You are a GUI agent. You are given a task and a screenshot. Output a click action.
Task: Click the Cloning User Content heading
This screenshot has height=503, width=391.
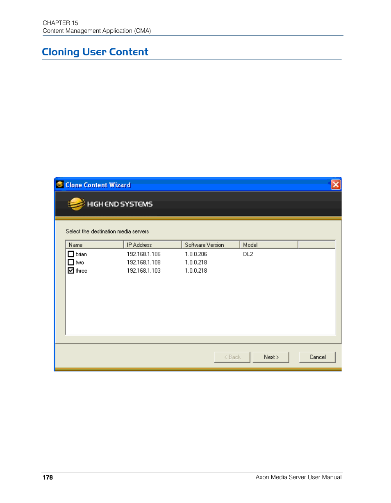pos(95,52)
